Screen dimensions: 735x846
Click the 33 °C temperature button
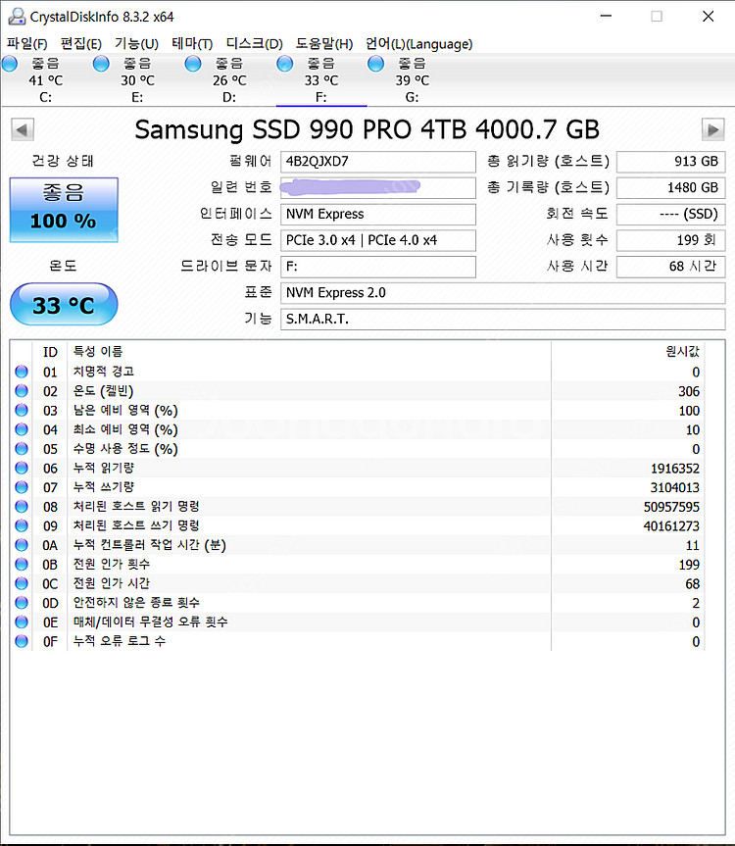click(64, 304)
